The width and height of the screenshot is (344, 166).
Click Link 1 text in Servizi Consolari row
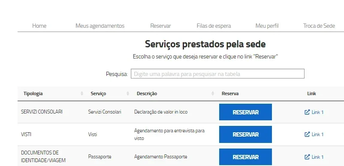(x=317, y=112)
